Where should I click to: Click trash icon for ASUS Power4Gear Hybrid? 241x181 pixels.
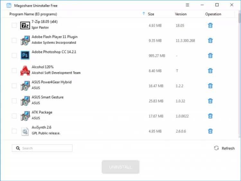pyautogui.click(x=210, y=86)
